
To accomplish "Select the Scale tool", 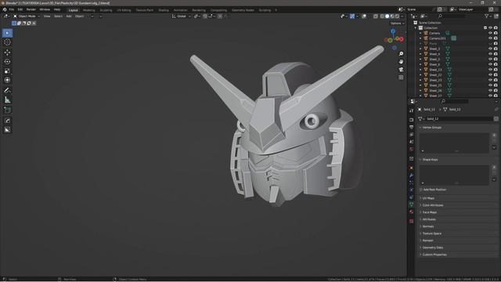I will pyautogui.click(x=7, y=71).
